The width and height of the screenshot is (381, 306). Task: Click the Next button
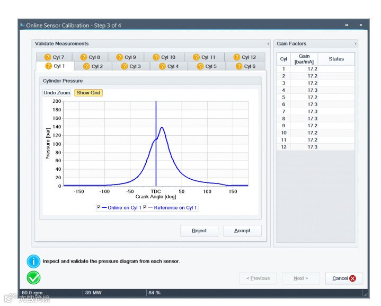pyautogui.click(x=301, y=278)
